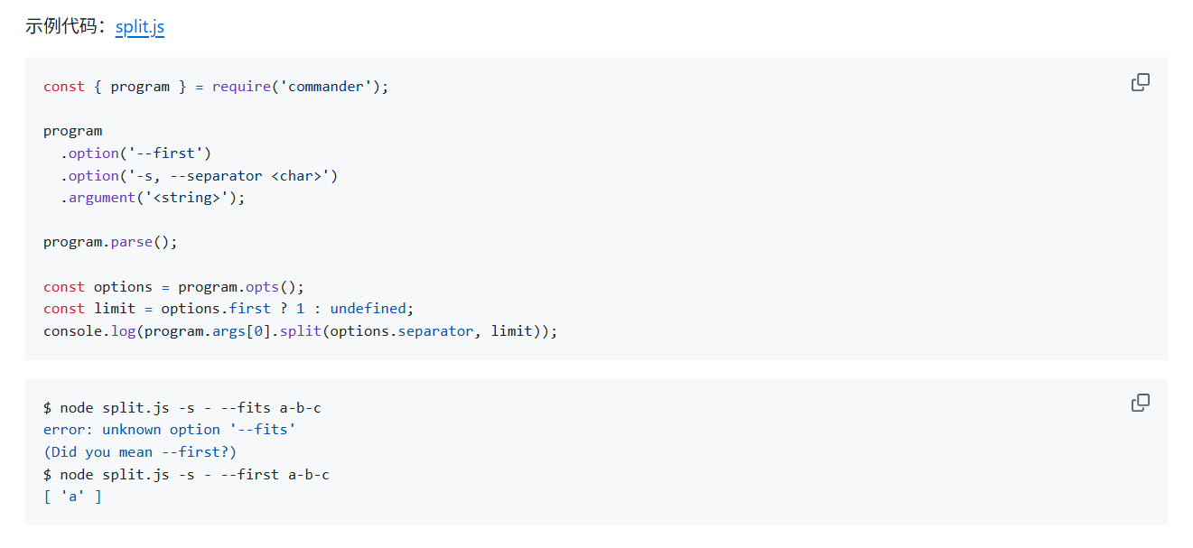This screenshot has height=548, width=1193.
Task: Click the 'error: unknown option' message line
Action: point(170,430)
